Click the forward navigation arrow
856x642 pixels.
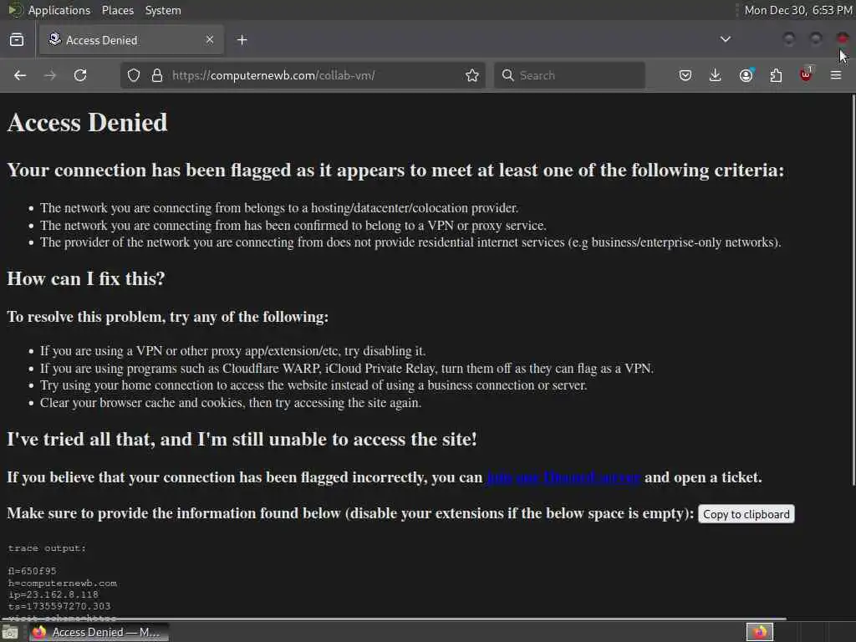pos(50,75)
